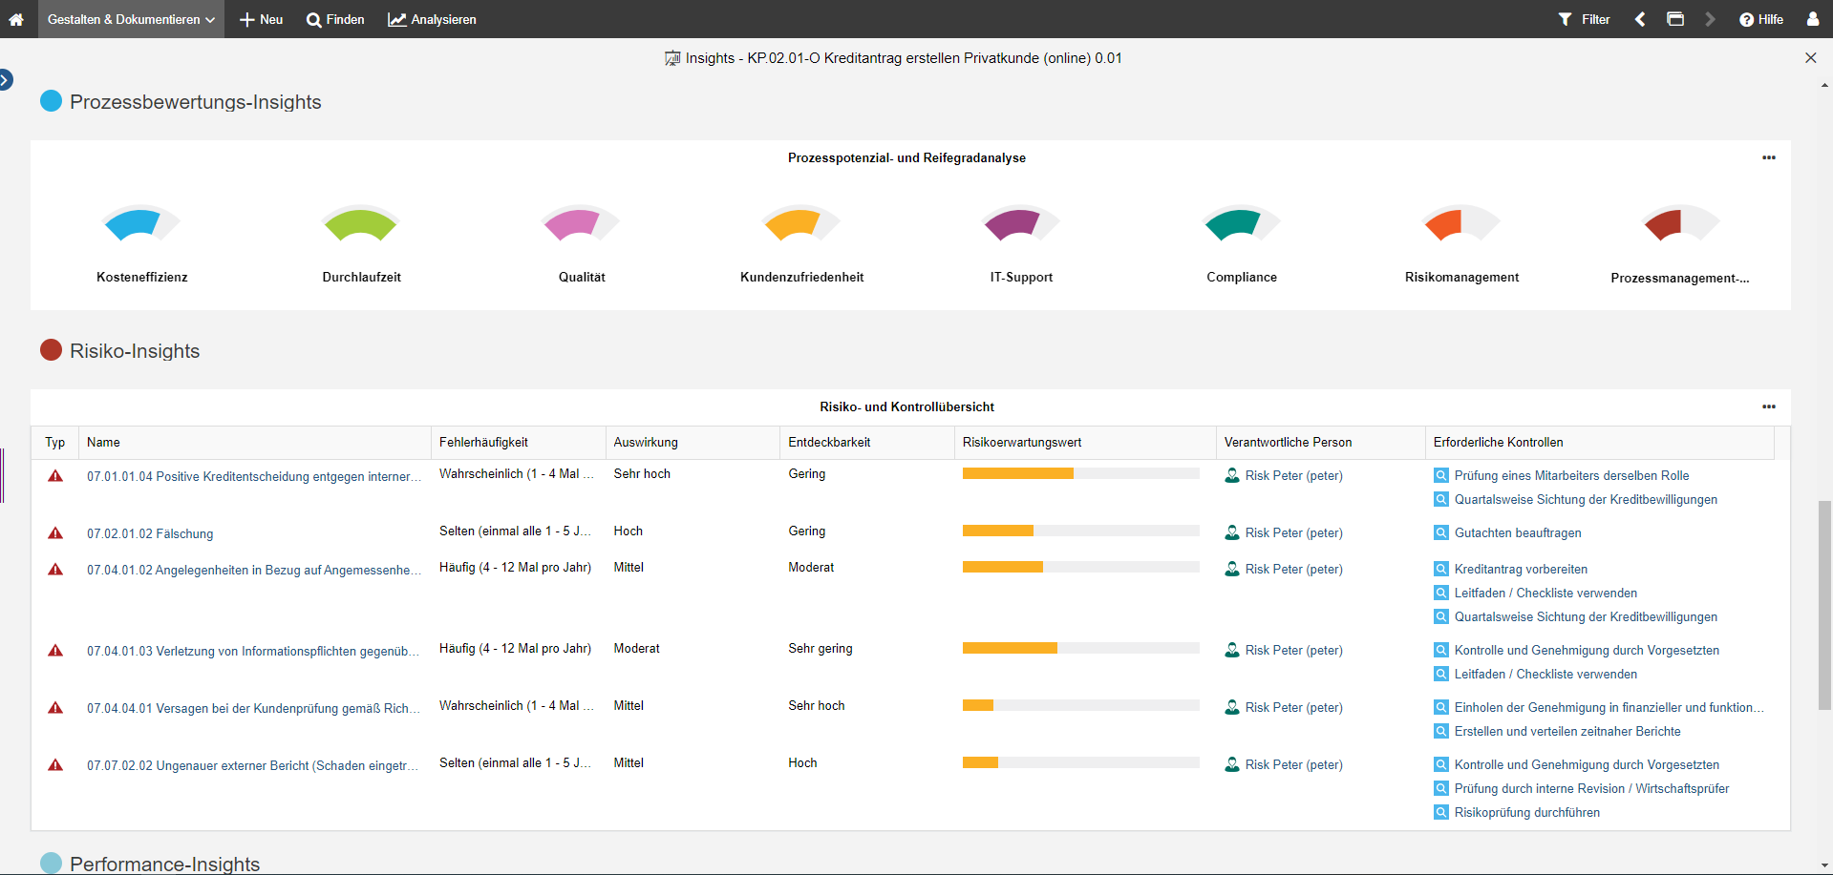This screenshot has height=875, width=1833.
Task: Click the vertical page scrollbar thumb
Action: (1824, 605)
